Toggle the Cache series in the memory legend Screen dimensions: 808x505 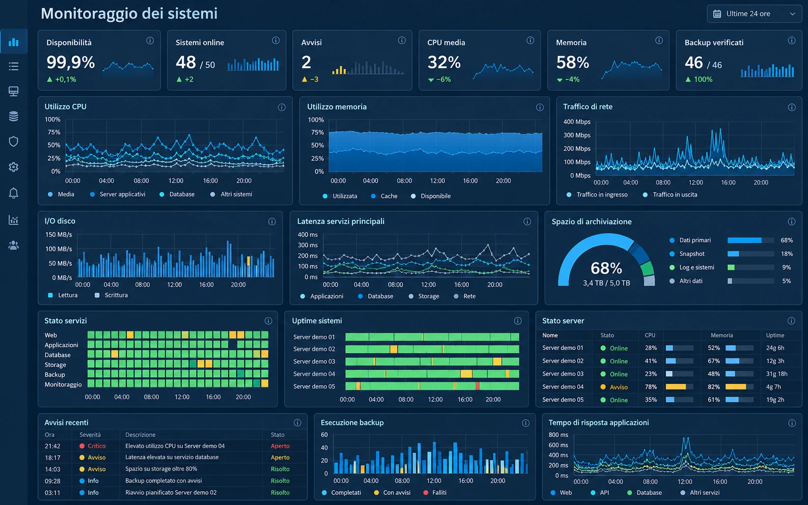pos(384,196)
